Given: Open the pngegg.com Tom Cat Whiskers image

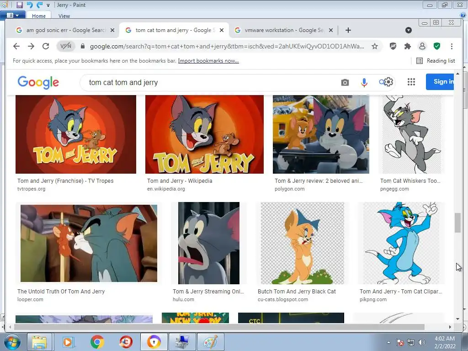Looking at the screenshot, I should coord(412,134).
